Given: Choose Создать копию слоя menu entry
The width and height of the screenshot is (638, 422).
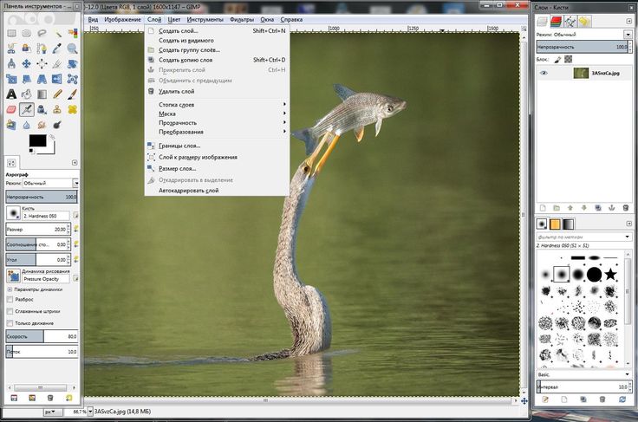Looking at the screenshot, I should (x=217, y=60).
